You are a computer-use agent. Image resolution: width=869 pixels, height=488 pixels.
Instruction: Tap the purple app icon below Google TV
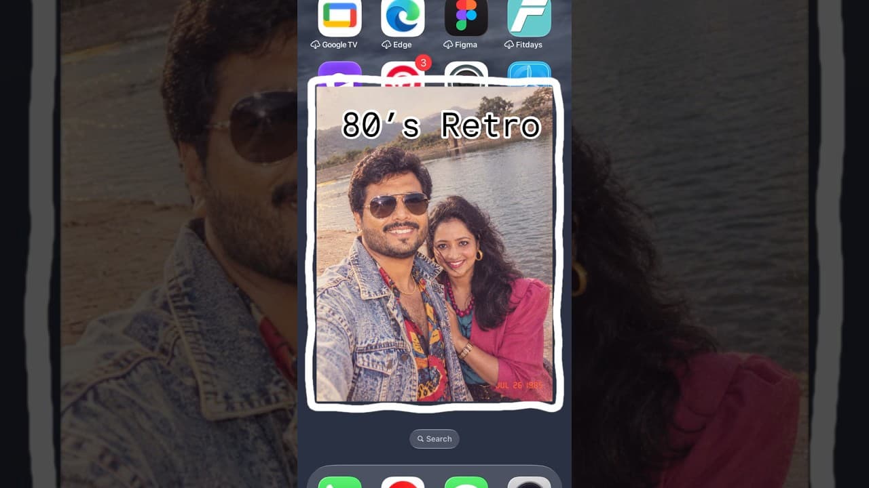click(339, 70)
